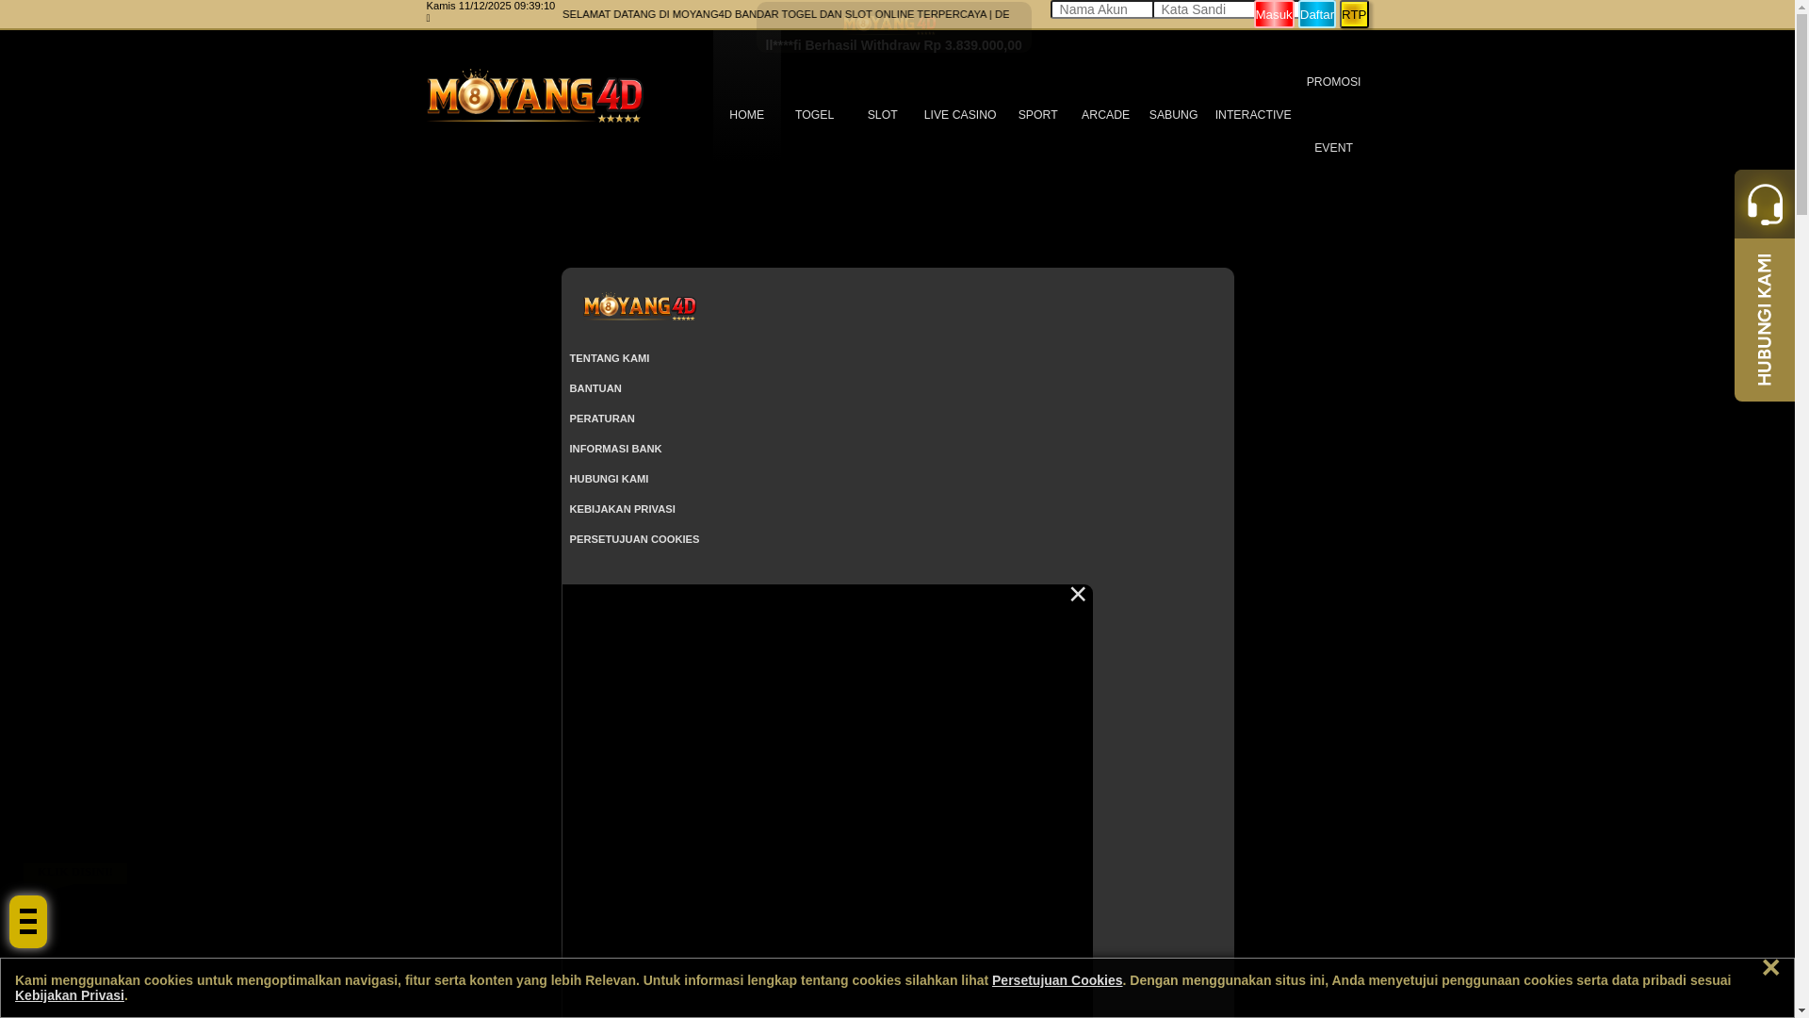This screenshot has height=1018, width=1809.
Task: Click the Moyang4D header logo
Action: pos(534,95)
